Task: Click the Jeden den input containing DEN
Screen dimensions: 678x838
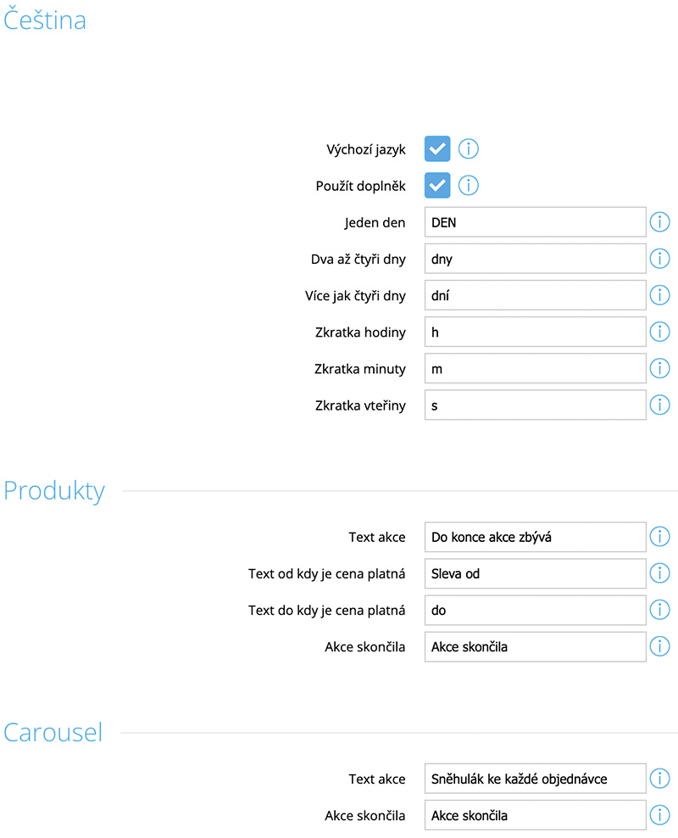Action: click(x=535, y=221)
